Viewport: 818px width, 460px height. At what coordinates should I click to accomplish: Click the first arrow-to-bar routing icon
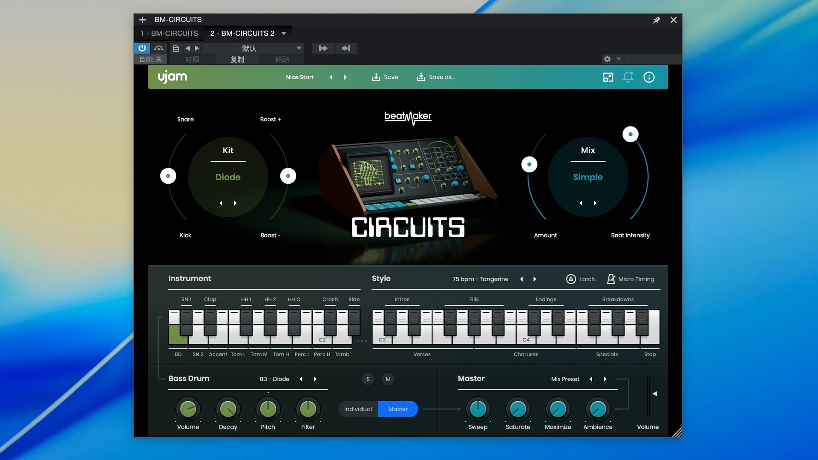[x=323, y=48]
